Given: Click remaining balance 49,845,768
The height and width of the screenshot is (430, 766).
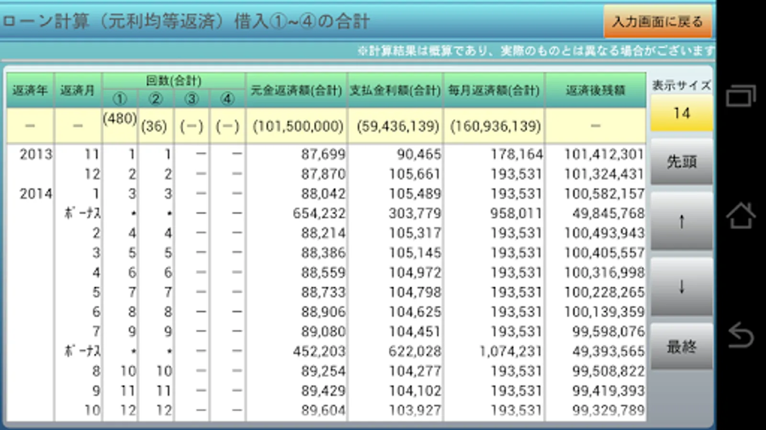Looking at the screenshot, I should [608, 213].
